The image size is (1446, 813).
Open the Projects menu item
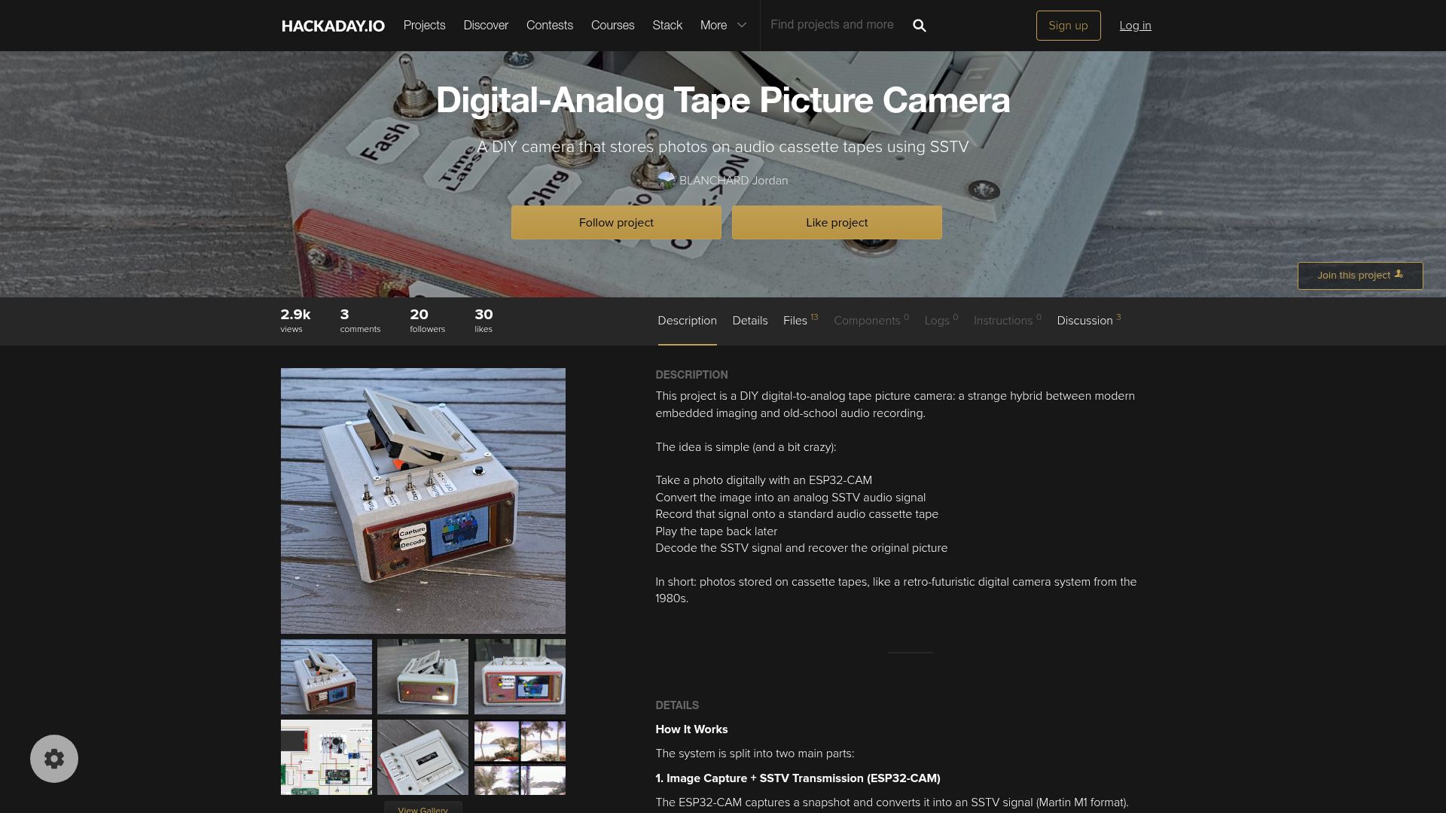424,26
